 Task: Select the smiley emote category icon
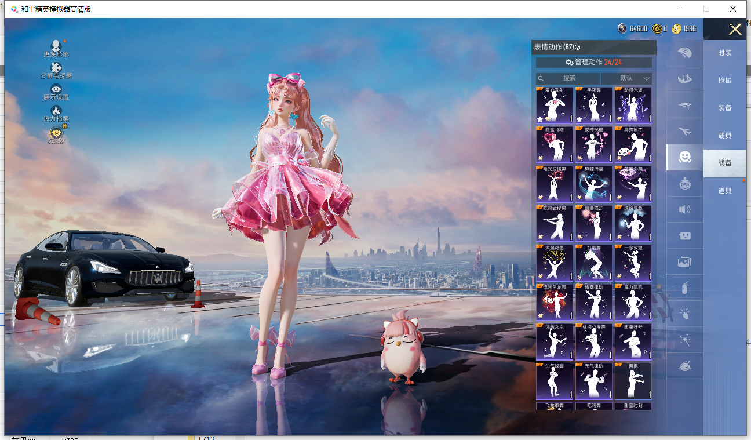[x=685, y=157]
